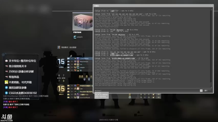Select LEMONMAN player row in scoreboard

pos(80,59)
